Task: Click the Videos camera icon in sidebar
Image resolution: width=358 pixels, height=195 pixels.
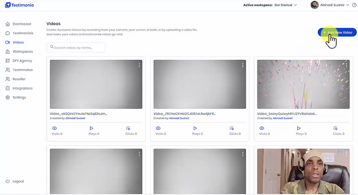Action: point(7,42)
